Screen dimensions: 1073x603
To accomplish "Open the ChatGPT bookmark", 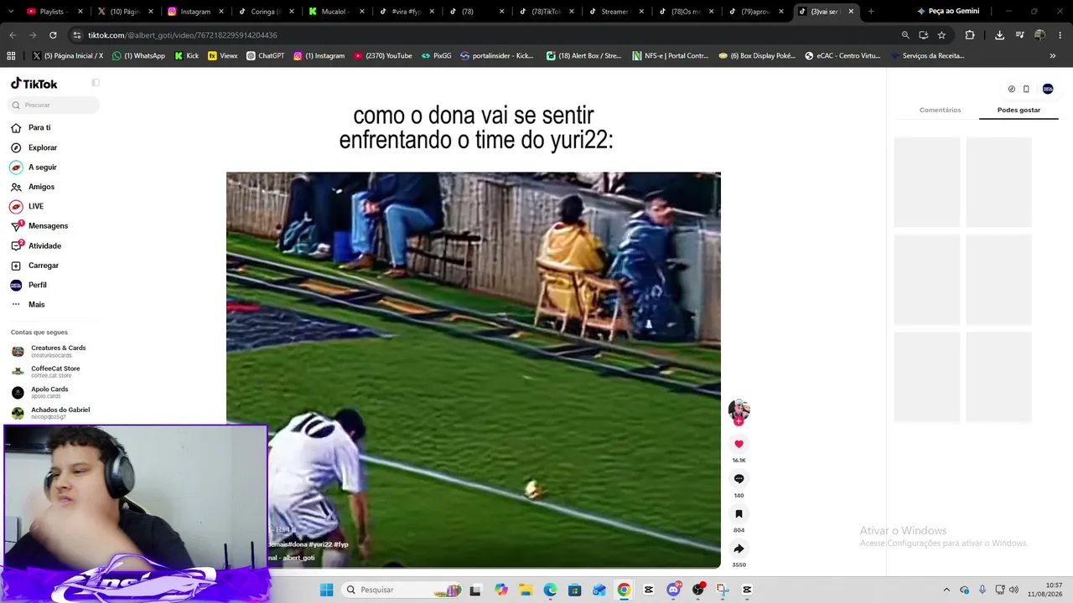I will point(265,56).
